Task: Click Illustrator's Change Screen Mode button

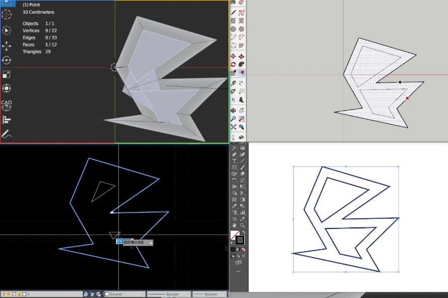Action: [x=238, y=263]
